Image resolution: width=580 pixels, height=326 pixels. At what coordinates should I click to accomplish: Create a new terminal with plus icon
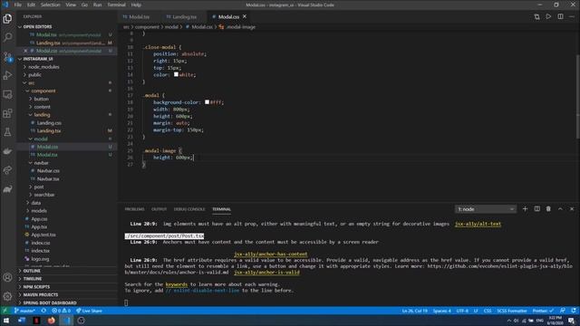525,209
